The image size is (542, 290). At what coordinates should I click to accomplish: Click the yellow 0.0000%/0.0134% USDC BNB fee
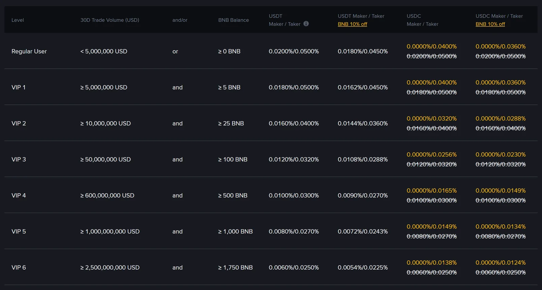[x=501, y=227]
